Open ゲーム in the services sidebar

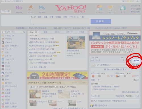click(x=8, y=69)
